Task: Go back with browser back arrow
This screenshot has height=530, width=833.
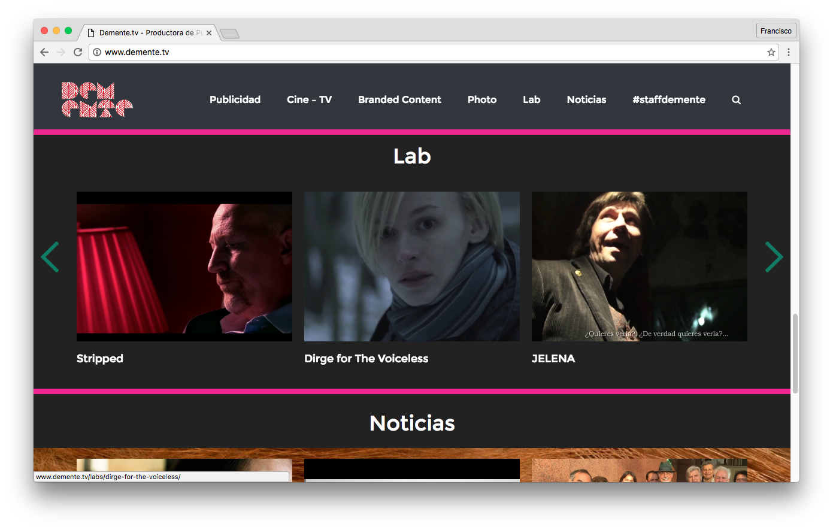Action: [44, 52]
